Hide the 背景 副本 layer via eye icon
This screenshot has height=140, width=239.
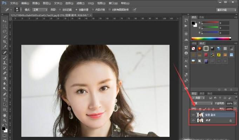[x=193, y=115]
